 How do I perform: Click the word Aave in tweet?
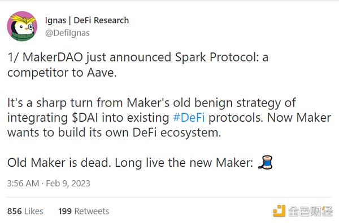102,73
